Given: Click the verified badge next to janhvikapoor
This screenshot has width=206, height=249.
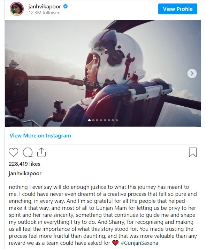Looking at the screenshot, I should point(66,7).
